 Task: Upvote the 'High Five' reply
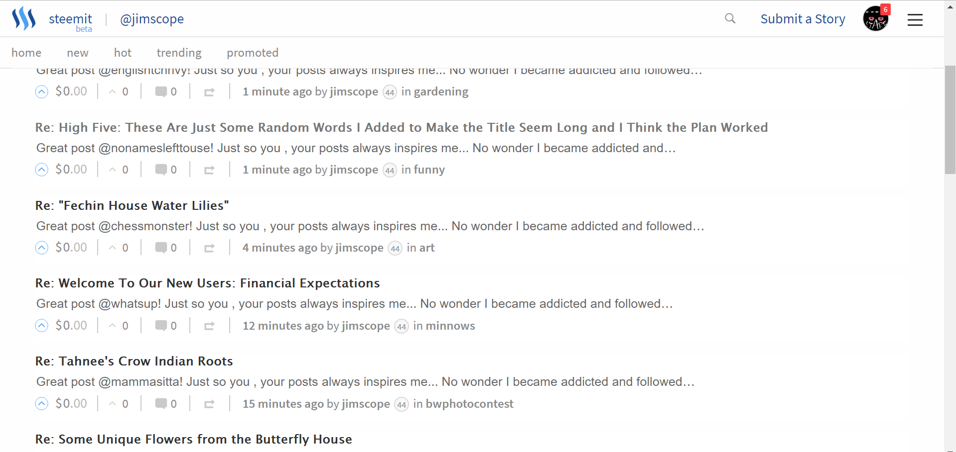click(x=41, y=169)
